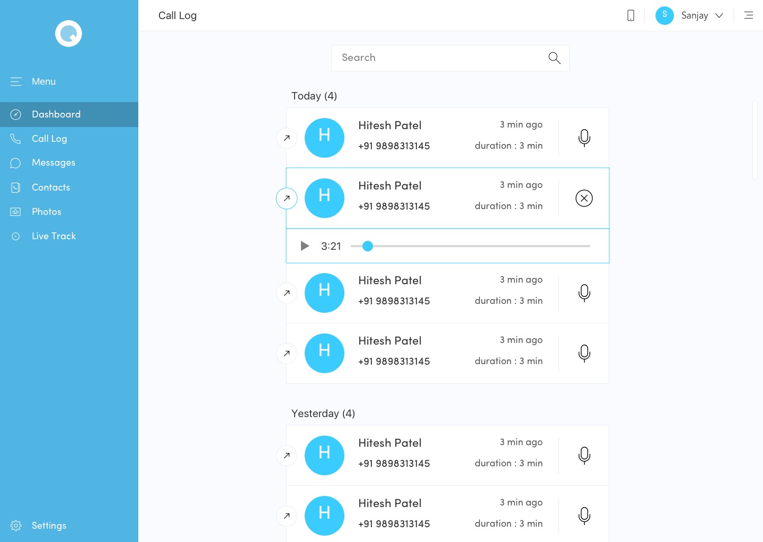Click the search magnifier icon
The height and width of the screenshot is (542, 763).
(554, 58)
